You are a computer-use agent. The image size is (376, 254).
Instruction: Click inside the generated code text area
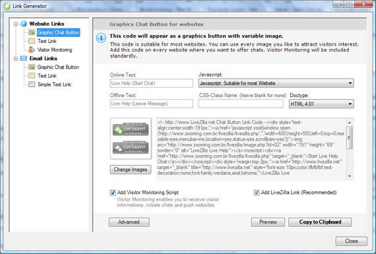(x=251, y=149)
